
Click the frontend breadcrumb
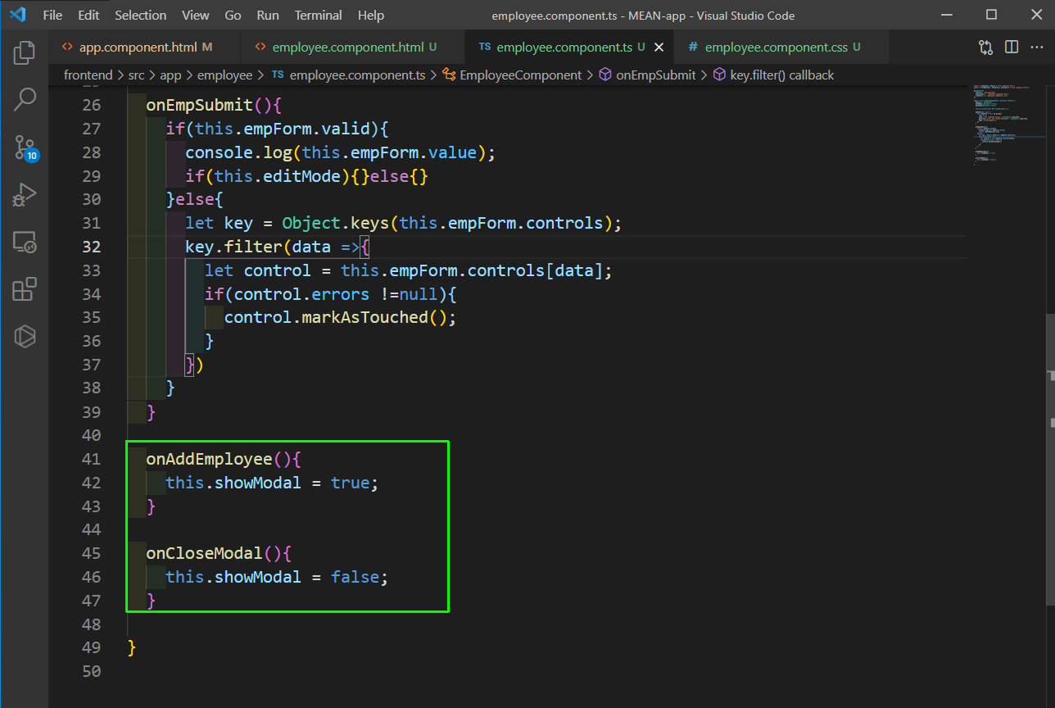88,75
